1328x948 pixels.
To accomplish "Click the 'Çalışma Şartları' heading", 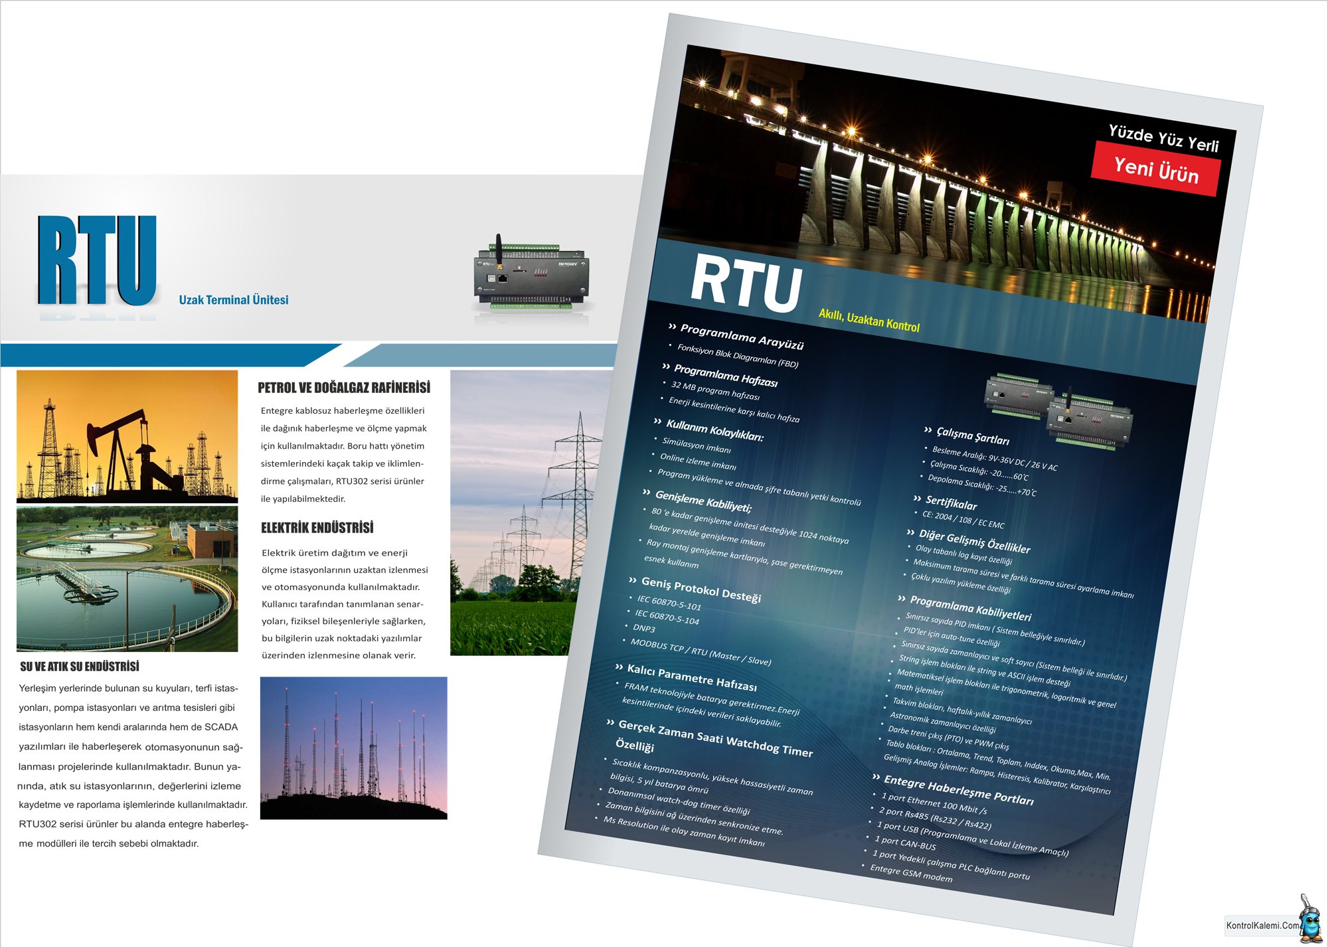I will coord(973,436).
